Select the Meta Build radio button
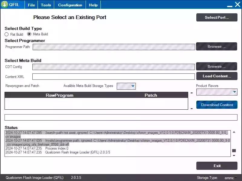 click(x=29, y=34)
